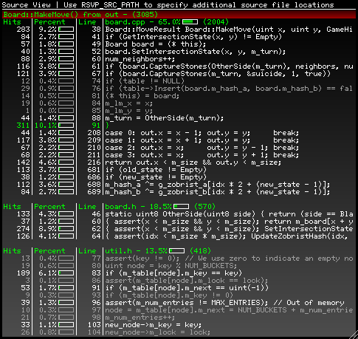Click the 9.2% percent bar for line 38
This screenshot has width=358, height=339.
[66, 30]
